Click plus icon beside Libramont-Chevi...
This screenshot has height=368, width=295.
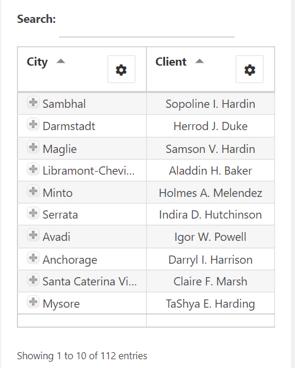click(x=33, y=169)
